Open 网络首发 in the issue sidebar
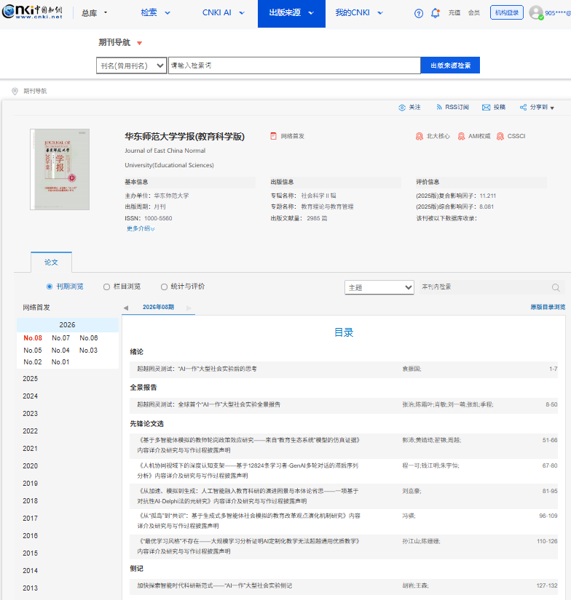 (36, 307)
